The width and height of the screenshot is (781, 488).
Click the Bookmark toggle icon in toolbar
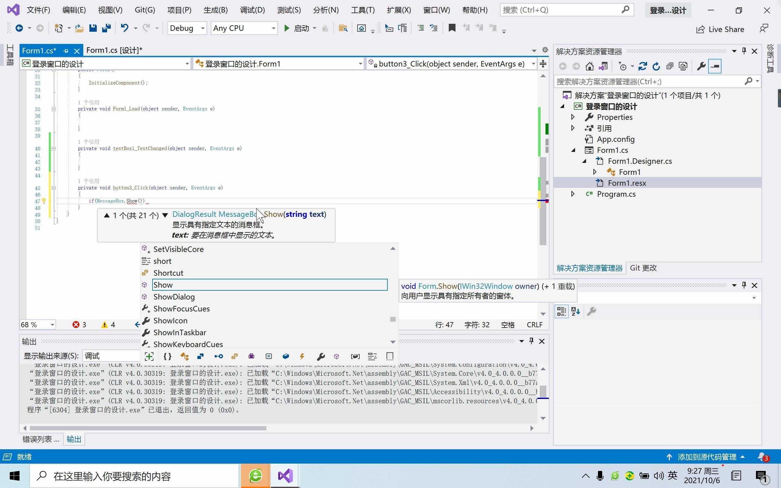tap(452, 28)
